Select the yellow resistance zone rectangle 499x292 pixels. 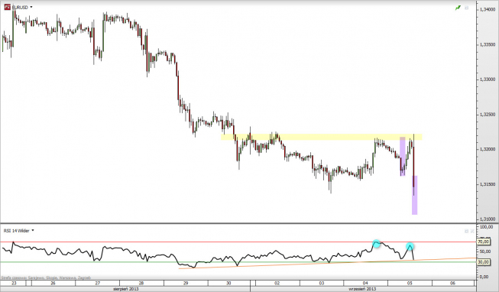pyautogui.click(x=322, y=137)
